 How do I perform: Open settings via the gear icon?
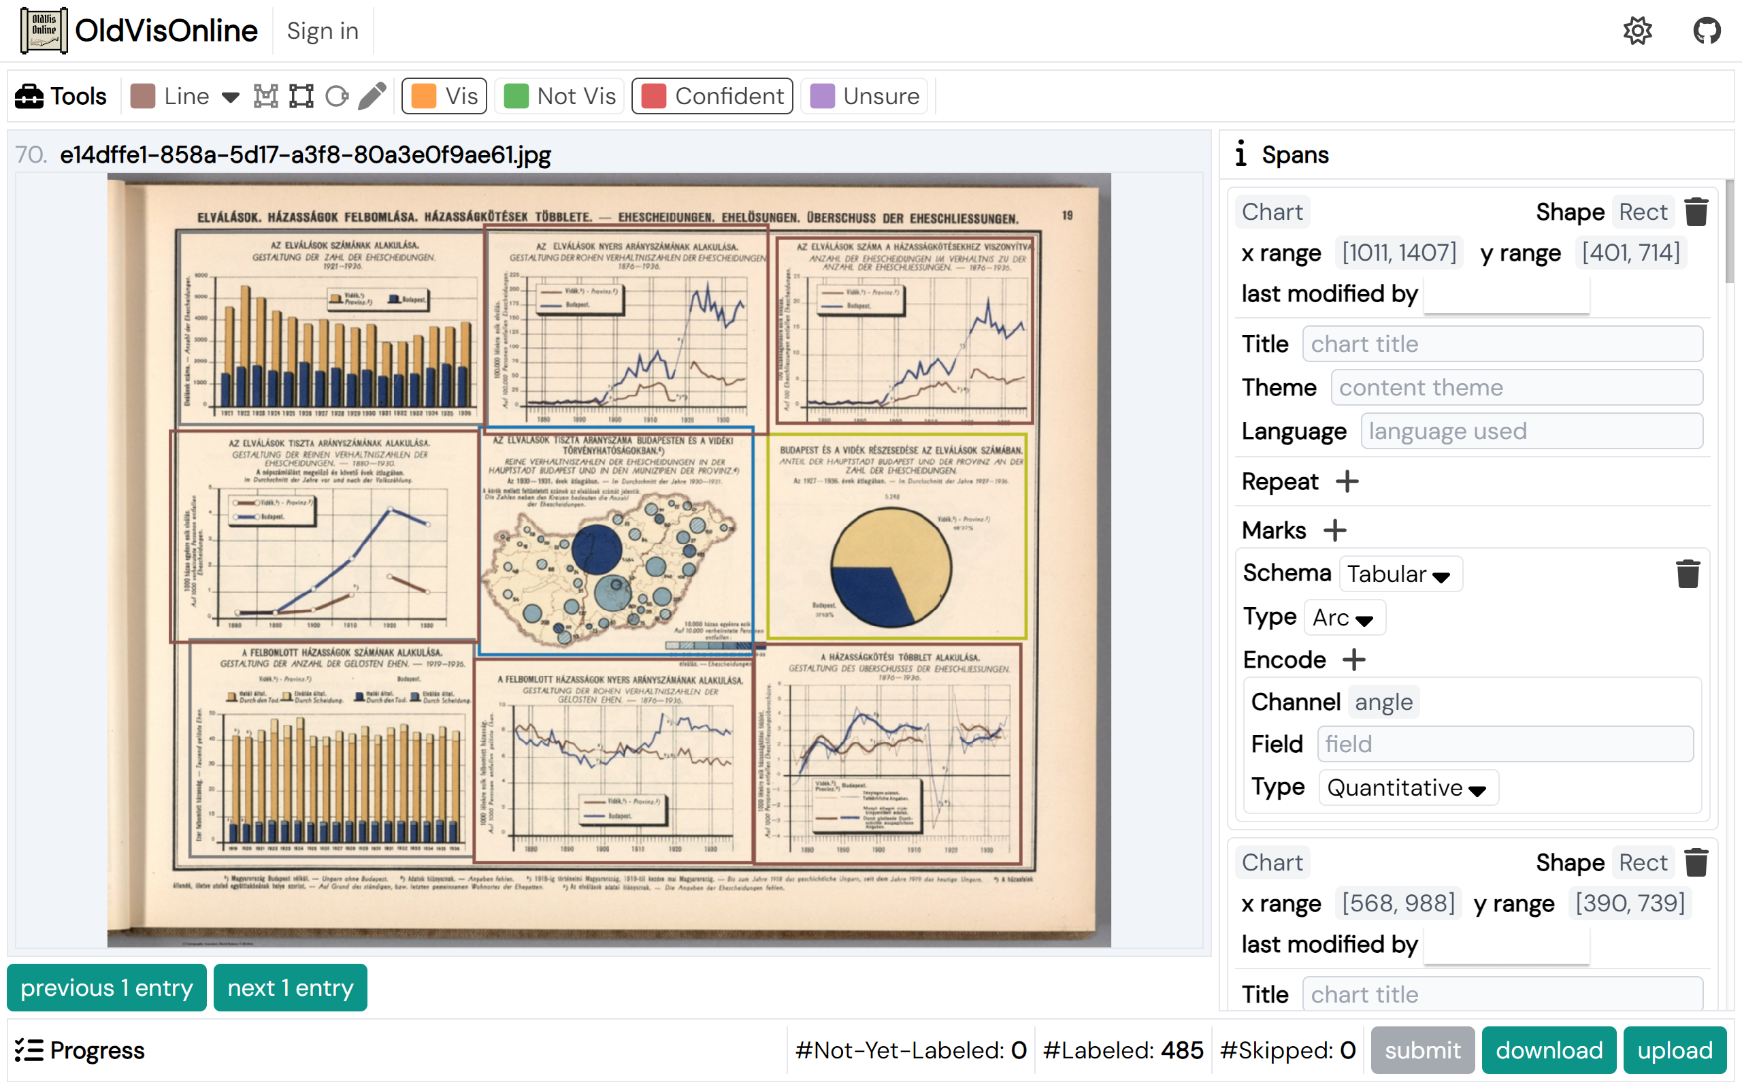tap(1637, 31)
